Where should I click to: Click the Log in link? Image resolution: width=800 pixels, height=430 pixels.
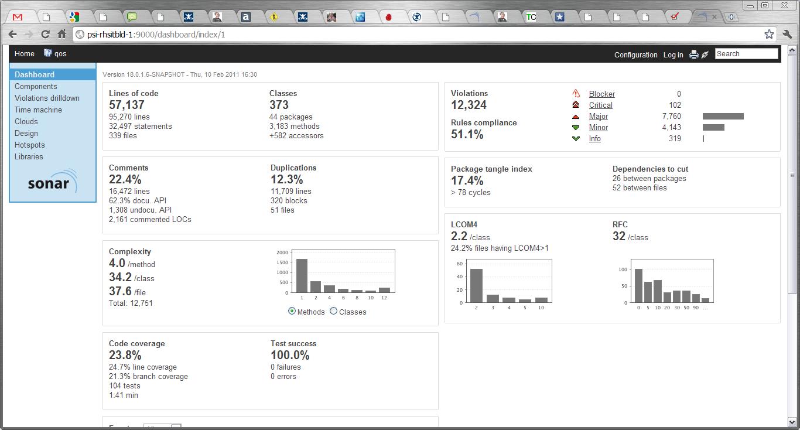pyautogui.click(x=673, y=54)
